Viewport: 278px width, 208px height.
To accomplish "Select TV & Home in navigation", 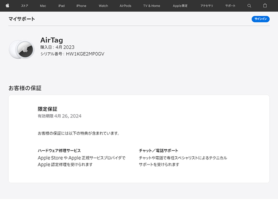I will coord(152,6).
